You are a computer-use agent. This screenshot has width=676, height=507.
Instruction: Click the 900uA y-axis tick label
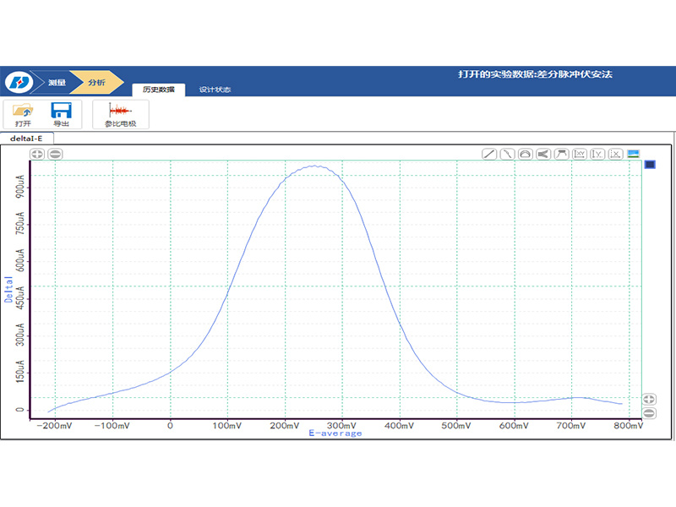pos(20,187)
